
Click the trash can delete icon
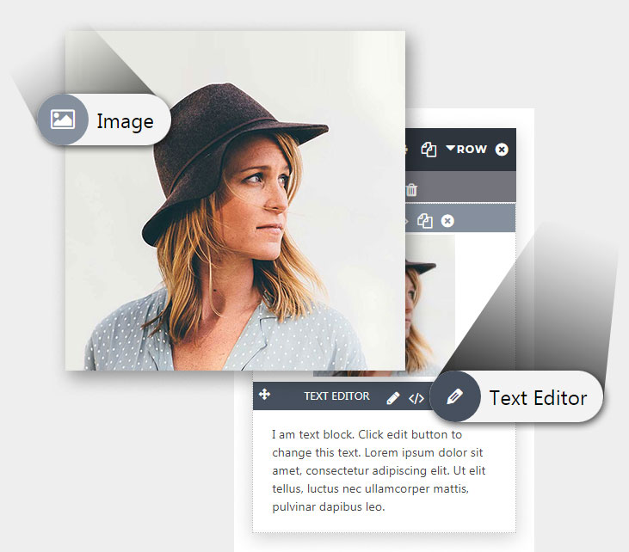coord(412,190)
